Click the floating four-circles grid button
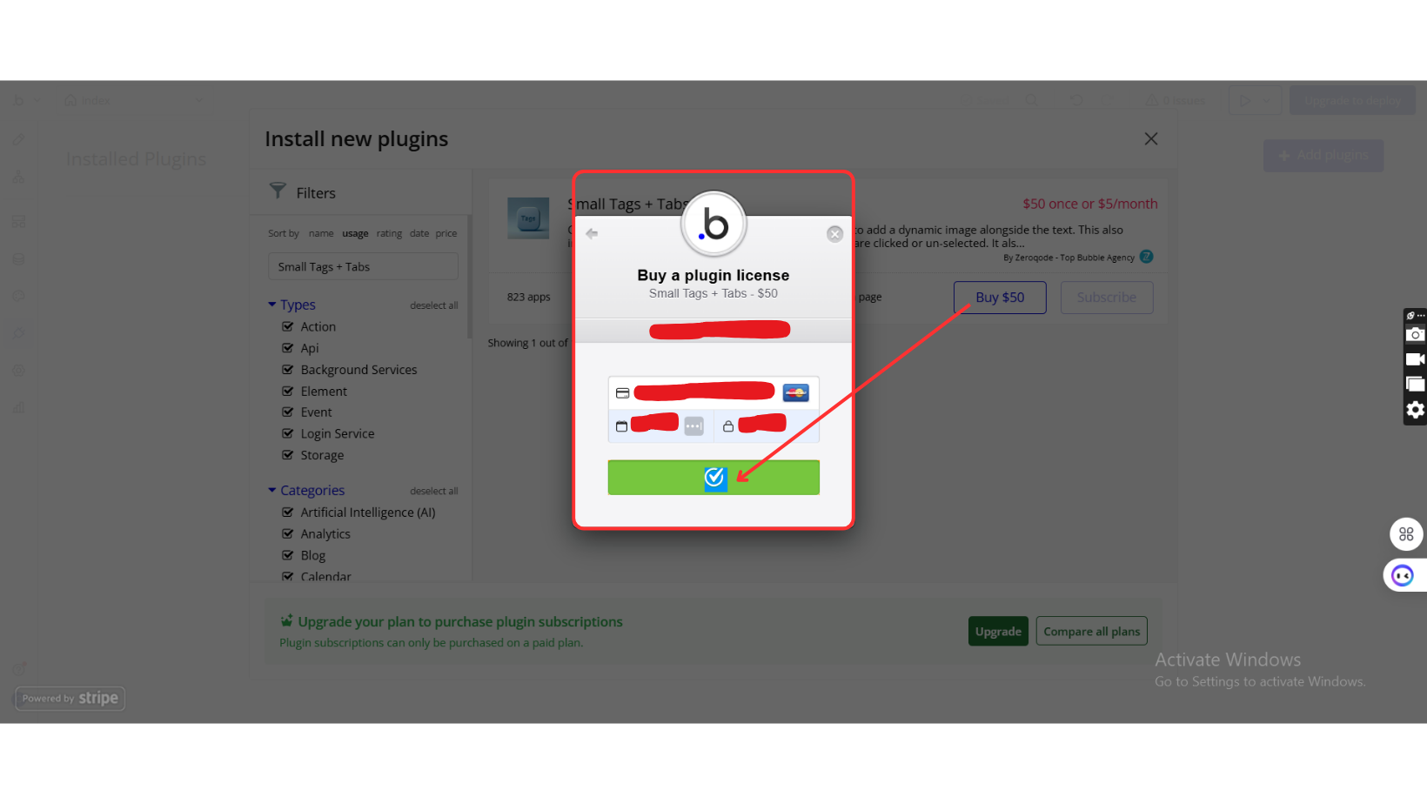Viewport: 1427px width, 804px height. coord(1406,534)
